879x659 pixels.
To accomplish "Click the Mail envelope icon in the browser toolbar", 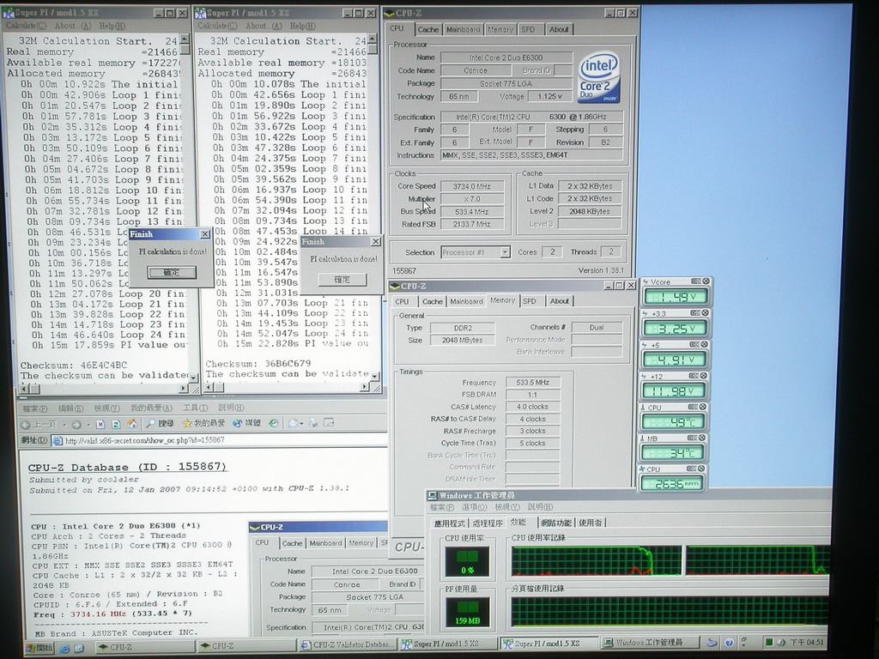I will click(293, 423).
